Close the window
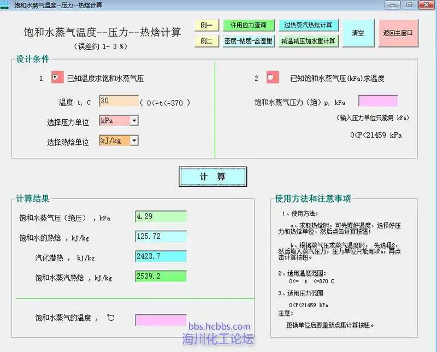 point(427,5)
